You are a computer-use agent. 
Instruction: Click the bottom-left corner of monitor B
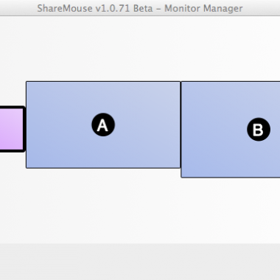[x=181, y=177]
